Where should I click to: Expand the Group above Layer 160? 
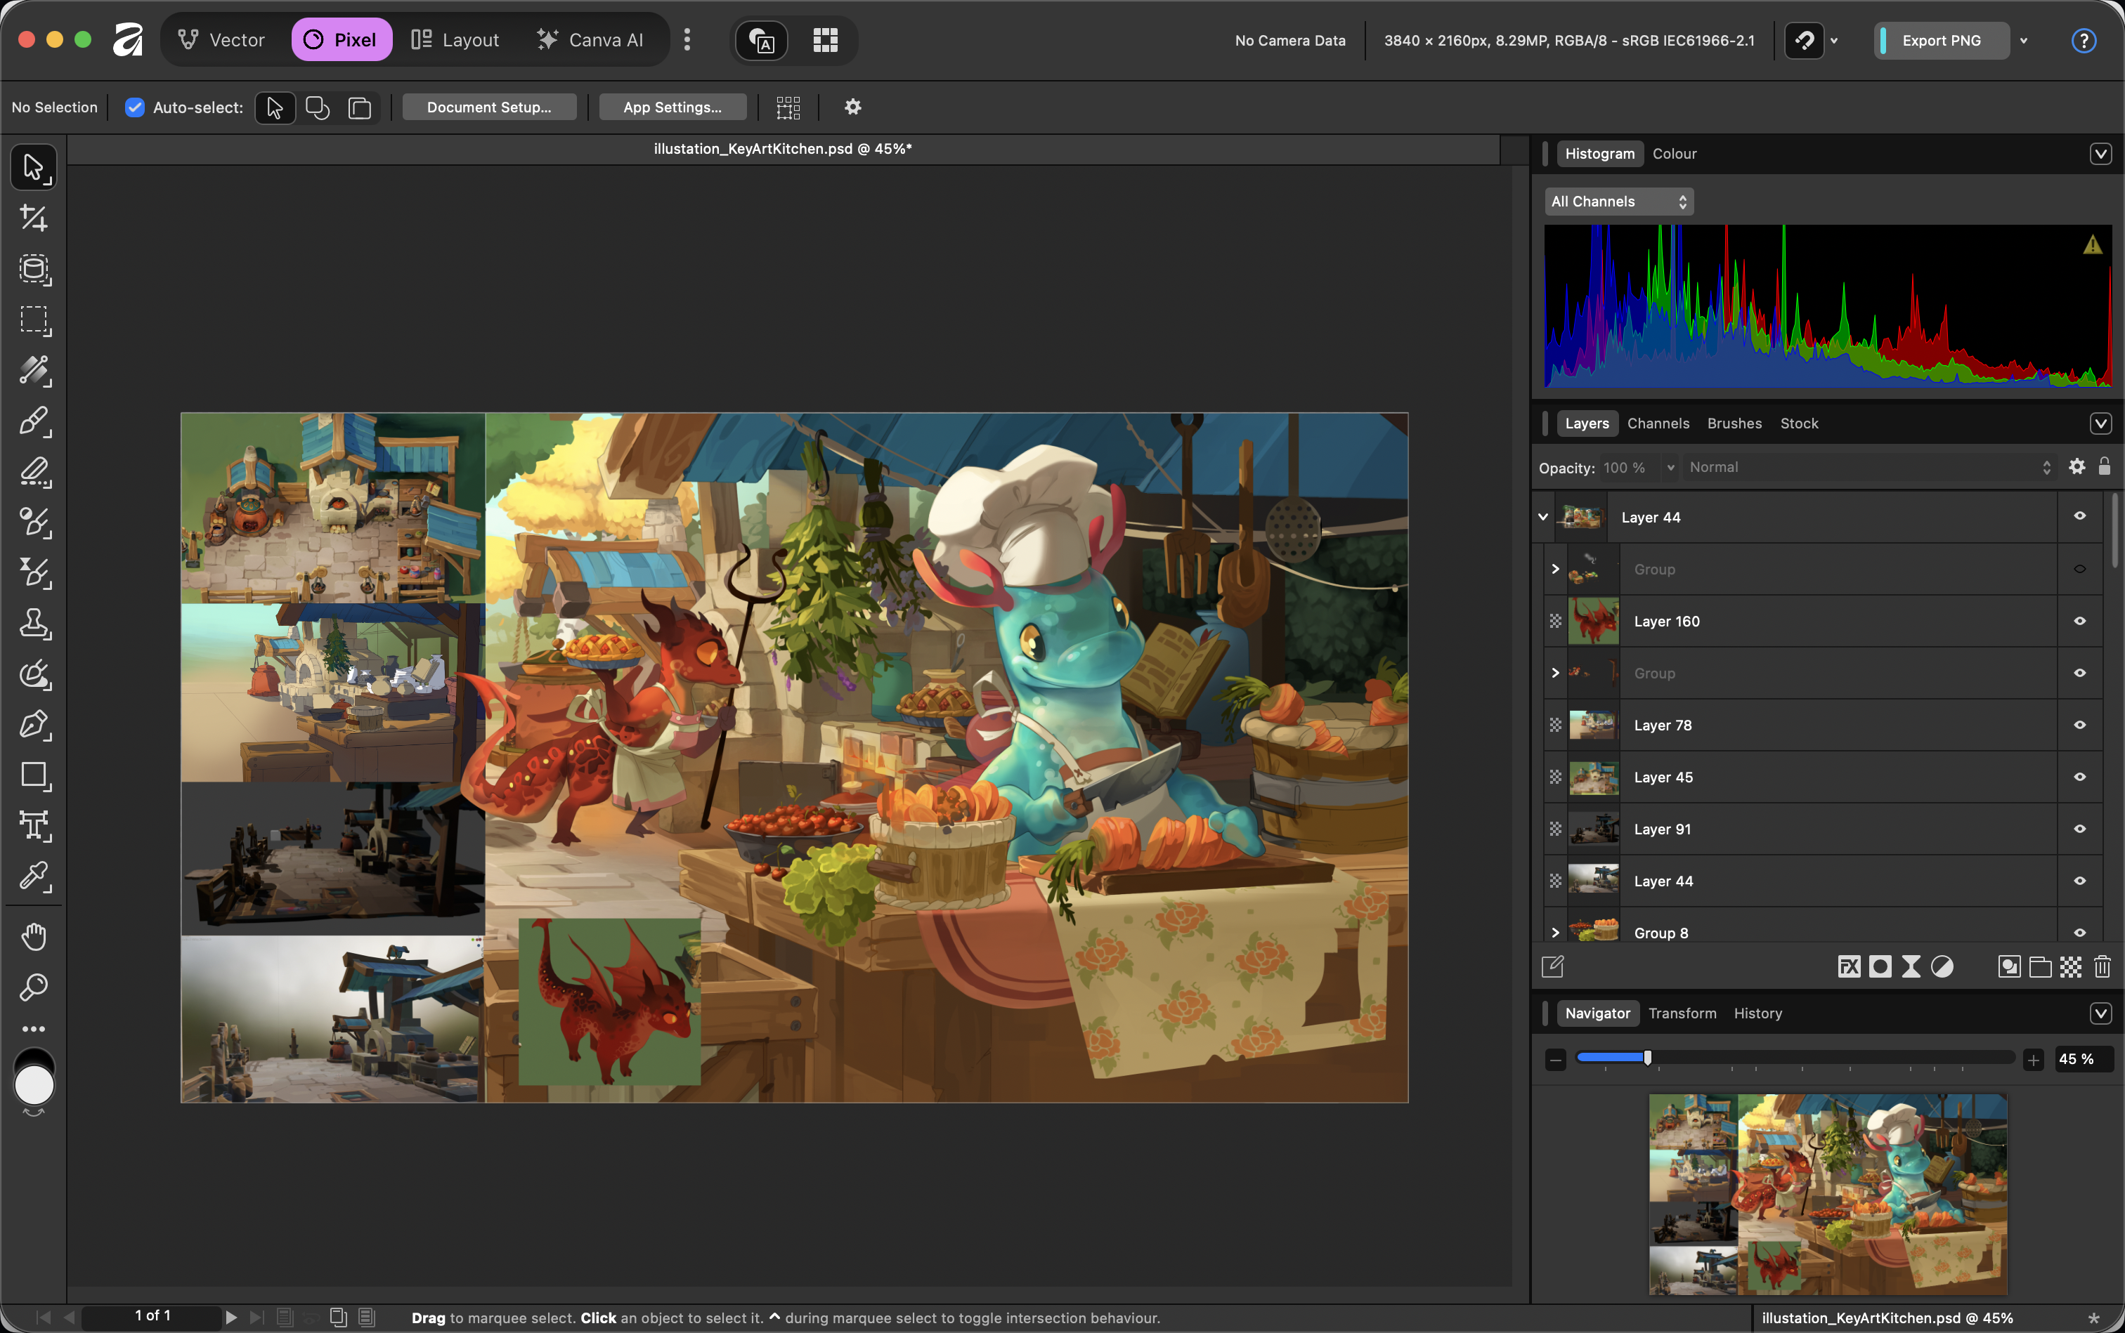pos(1555,569)
